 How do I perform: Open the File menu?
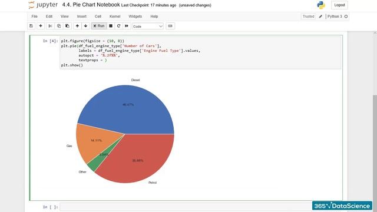(34, 16)
